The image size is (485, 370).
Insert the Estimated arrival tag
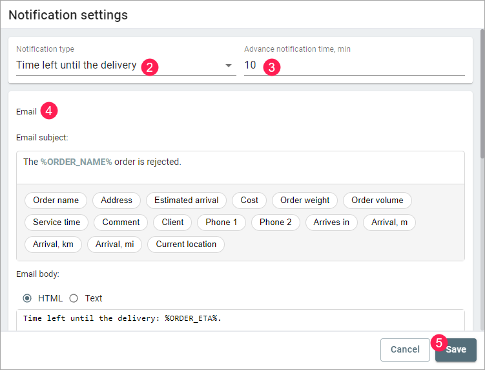click(187, 201)
